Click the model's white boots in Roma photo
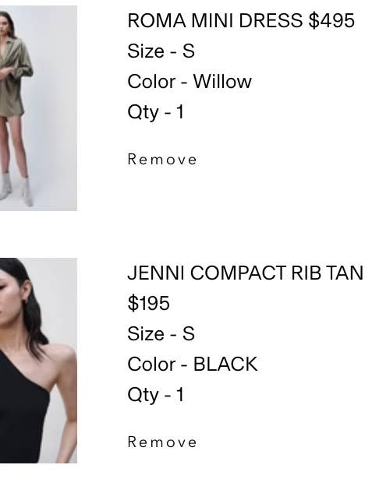This screenshot has height=486, width=365. pyautogui.click(x=17, y=189)
